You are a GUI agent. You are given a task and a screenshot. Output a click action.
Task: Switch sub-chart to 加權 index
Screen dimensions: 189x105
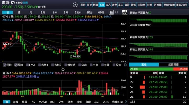[15, 102]
